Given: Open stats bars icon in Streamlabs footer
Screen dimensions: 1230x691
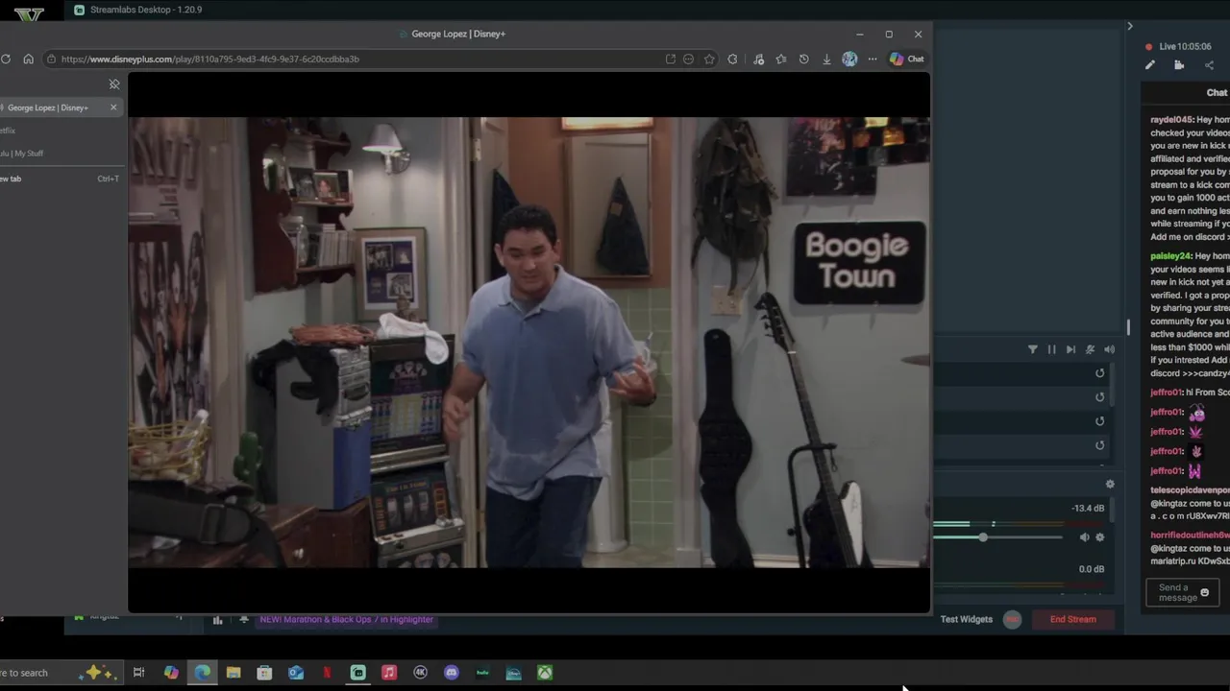Looking at the screenshot, I should (x=217, y=620).
